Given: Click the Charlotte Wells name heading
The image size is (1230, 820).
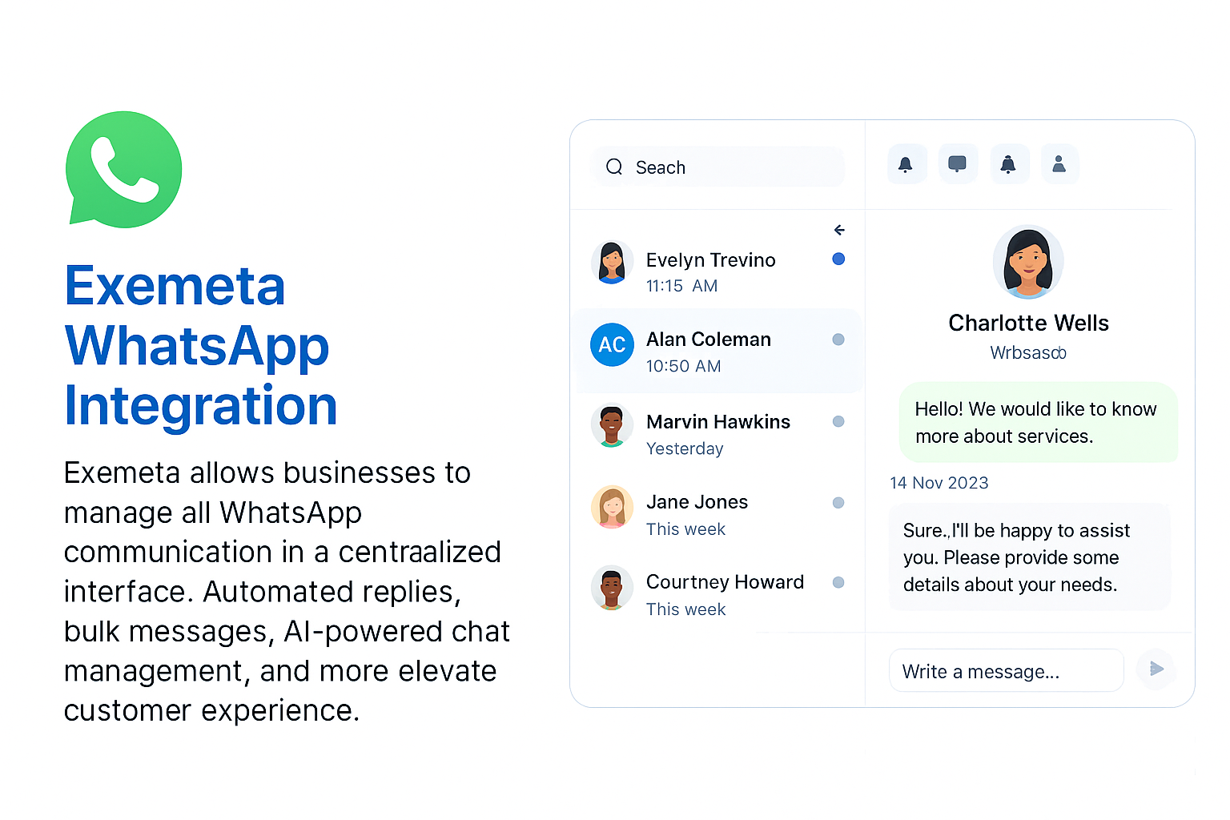Looking at the screenshot, I should pos(1028,323).
